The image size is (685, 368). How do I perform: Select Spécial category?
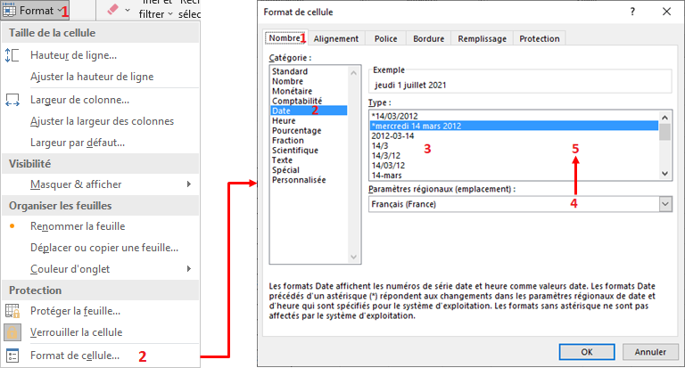(309, 170)
